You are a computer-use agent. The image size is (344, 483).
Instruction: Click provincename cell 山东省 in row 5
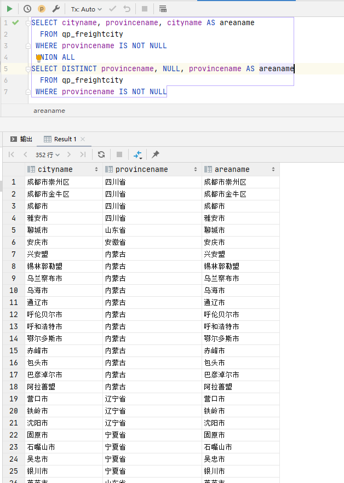pos(152,230)
